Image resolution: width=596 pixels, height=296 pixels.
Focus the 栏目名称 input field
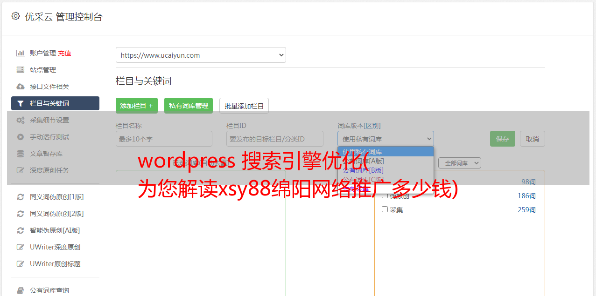[x=164, y=139]
